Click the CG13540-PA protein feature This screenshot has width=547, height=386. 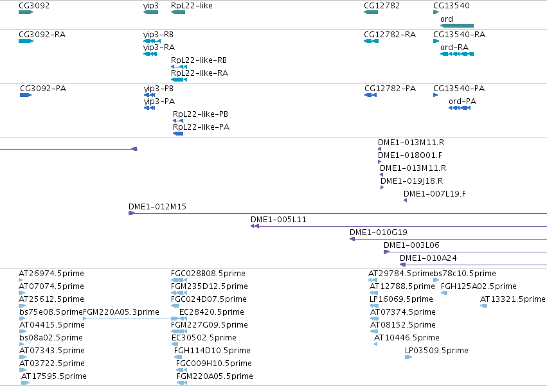tap(435, 95)
